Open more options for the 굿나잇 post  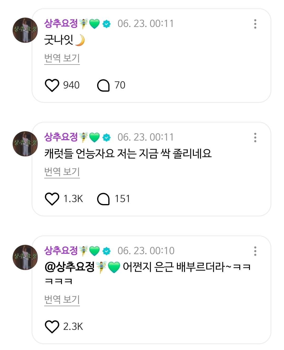[255, 24]
